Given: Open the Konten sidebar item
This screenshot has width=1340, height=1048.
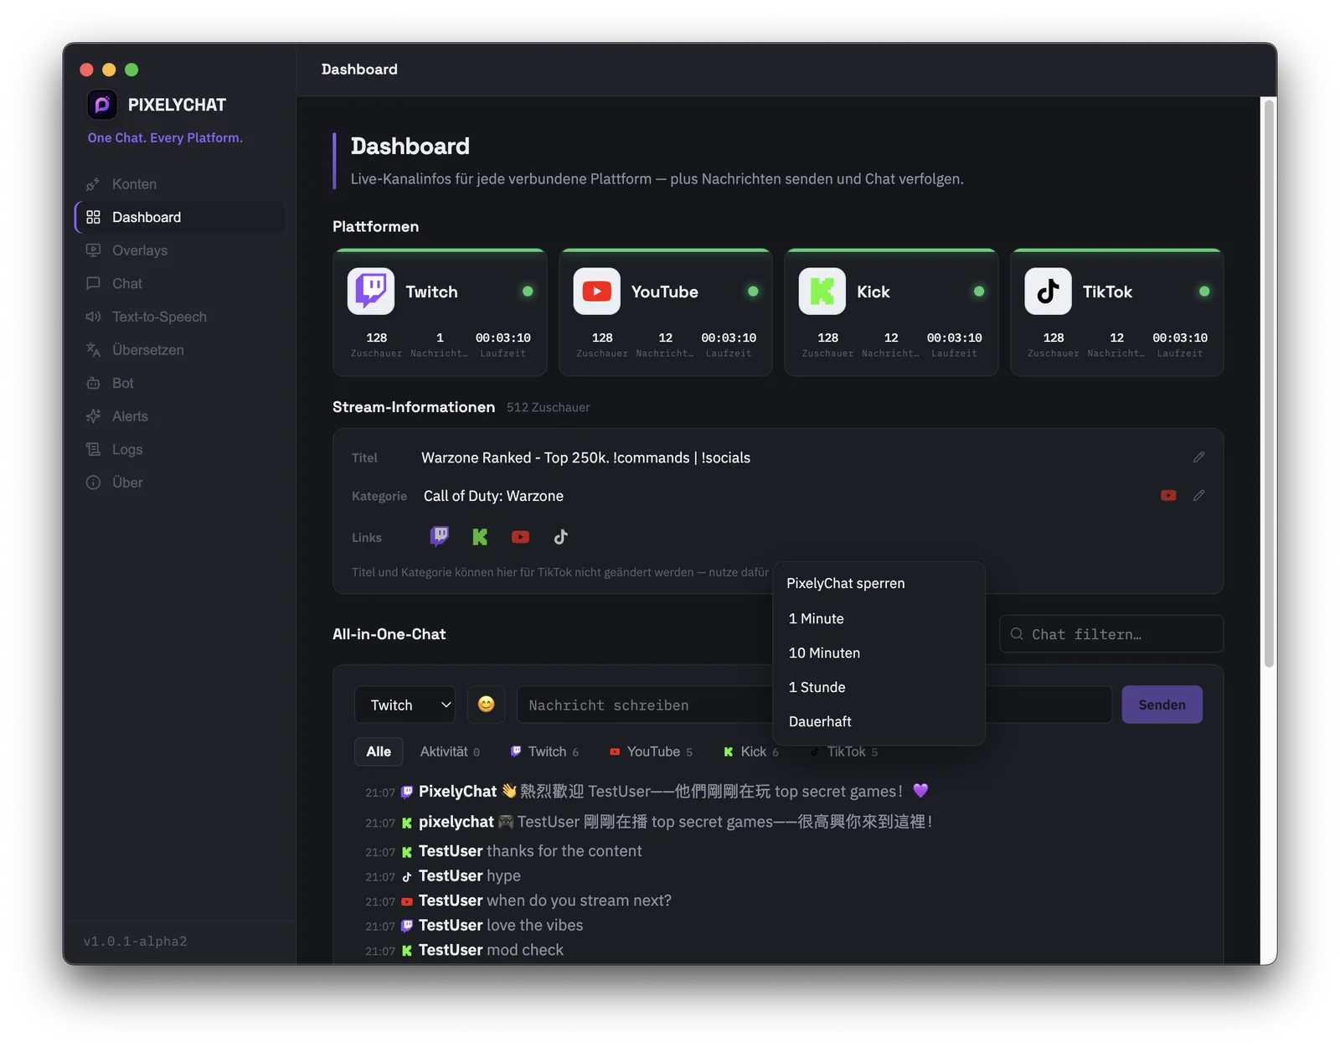Looking at the screenshot, I should [179, 184].
